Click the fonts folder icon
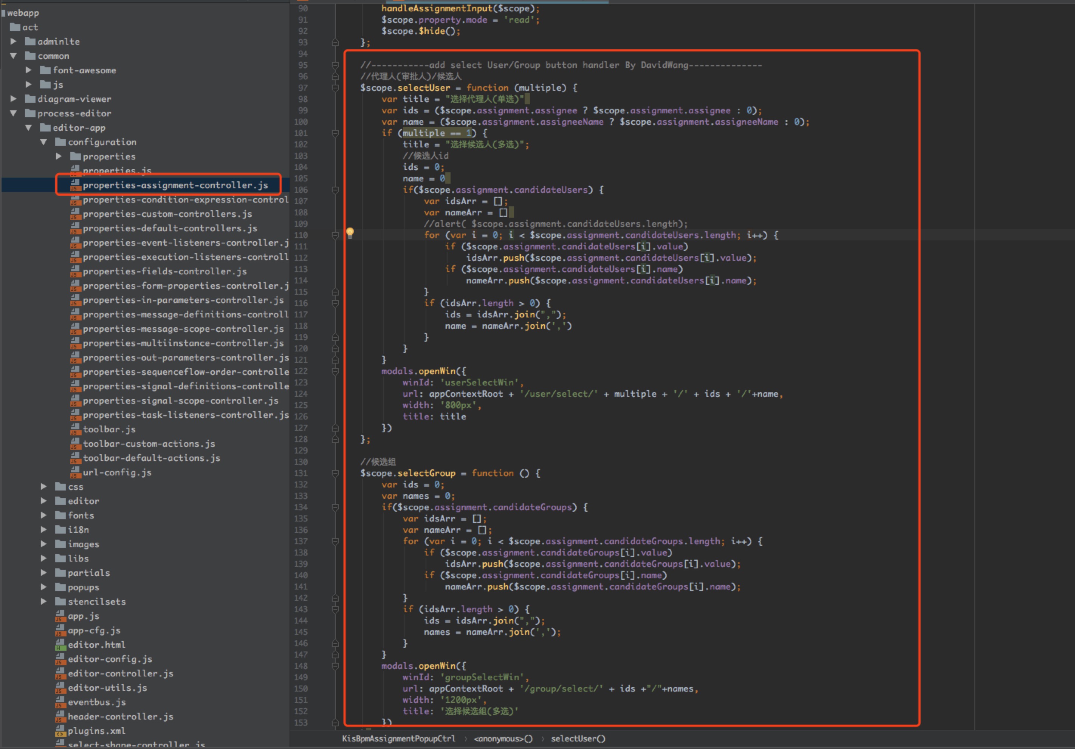Viewport: 1075px width, 749px height. tap(60, 515)
